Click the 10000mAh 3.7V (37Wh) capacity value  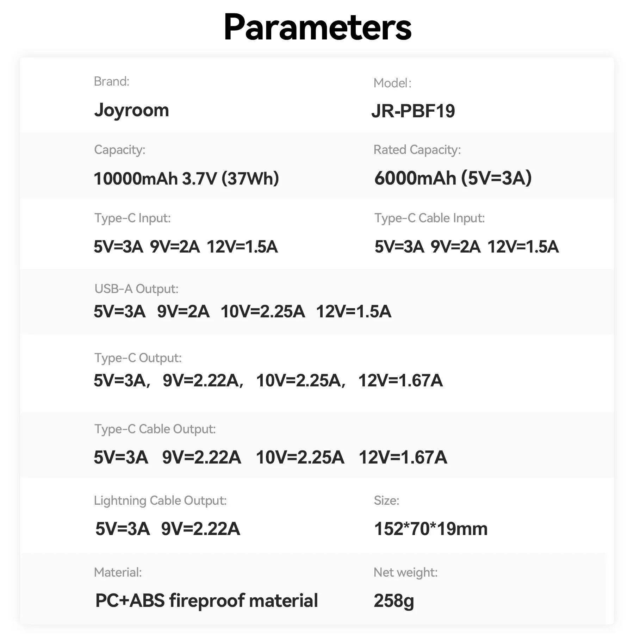(x=186, y=178)
